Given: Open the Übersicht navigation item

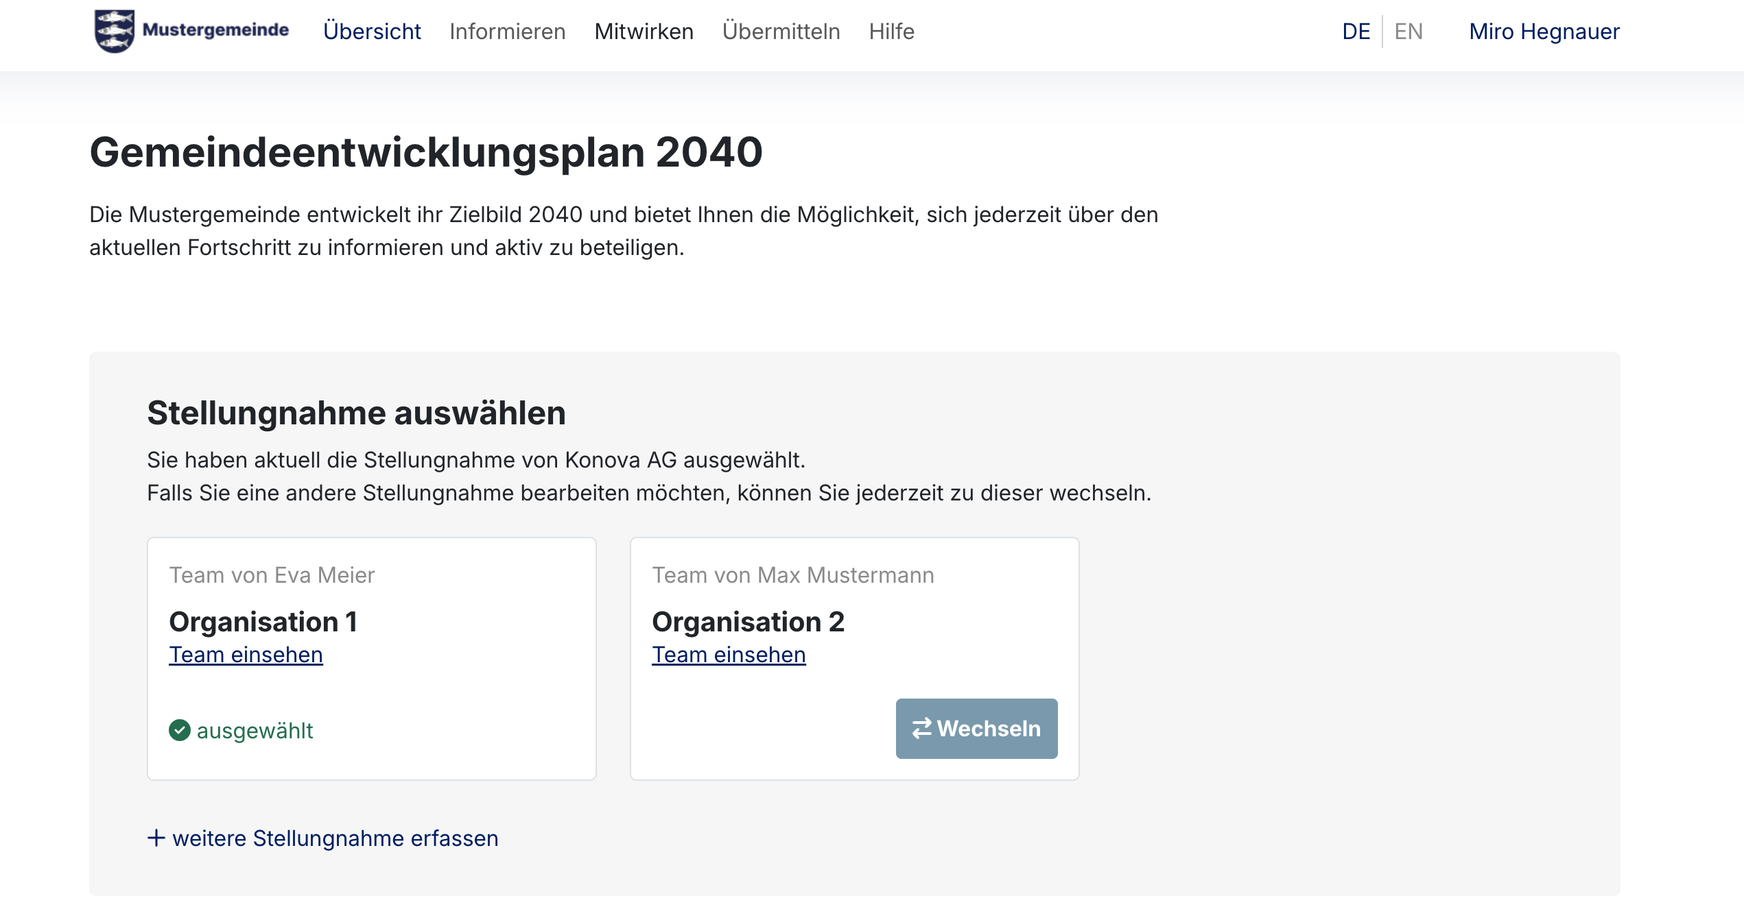Looking at the screenshot, I should point(372,32).
